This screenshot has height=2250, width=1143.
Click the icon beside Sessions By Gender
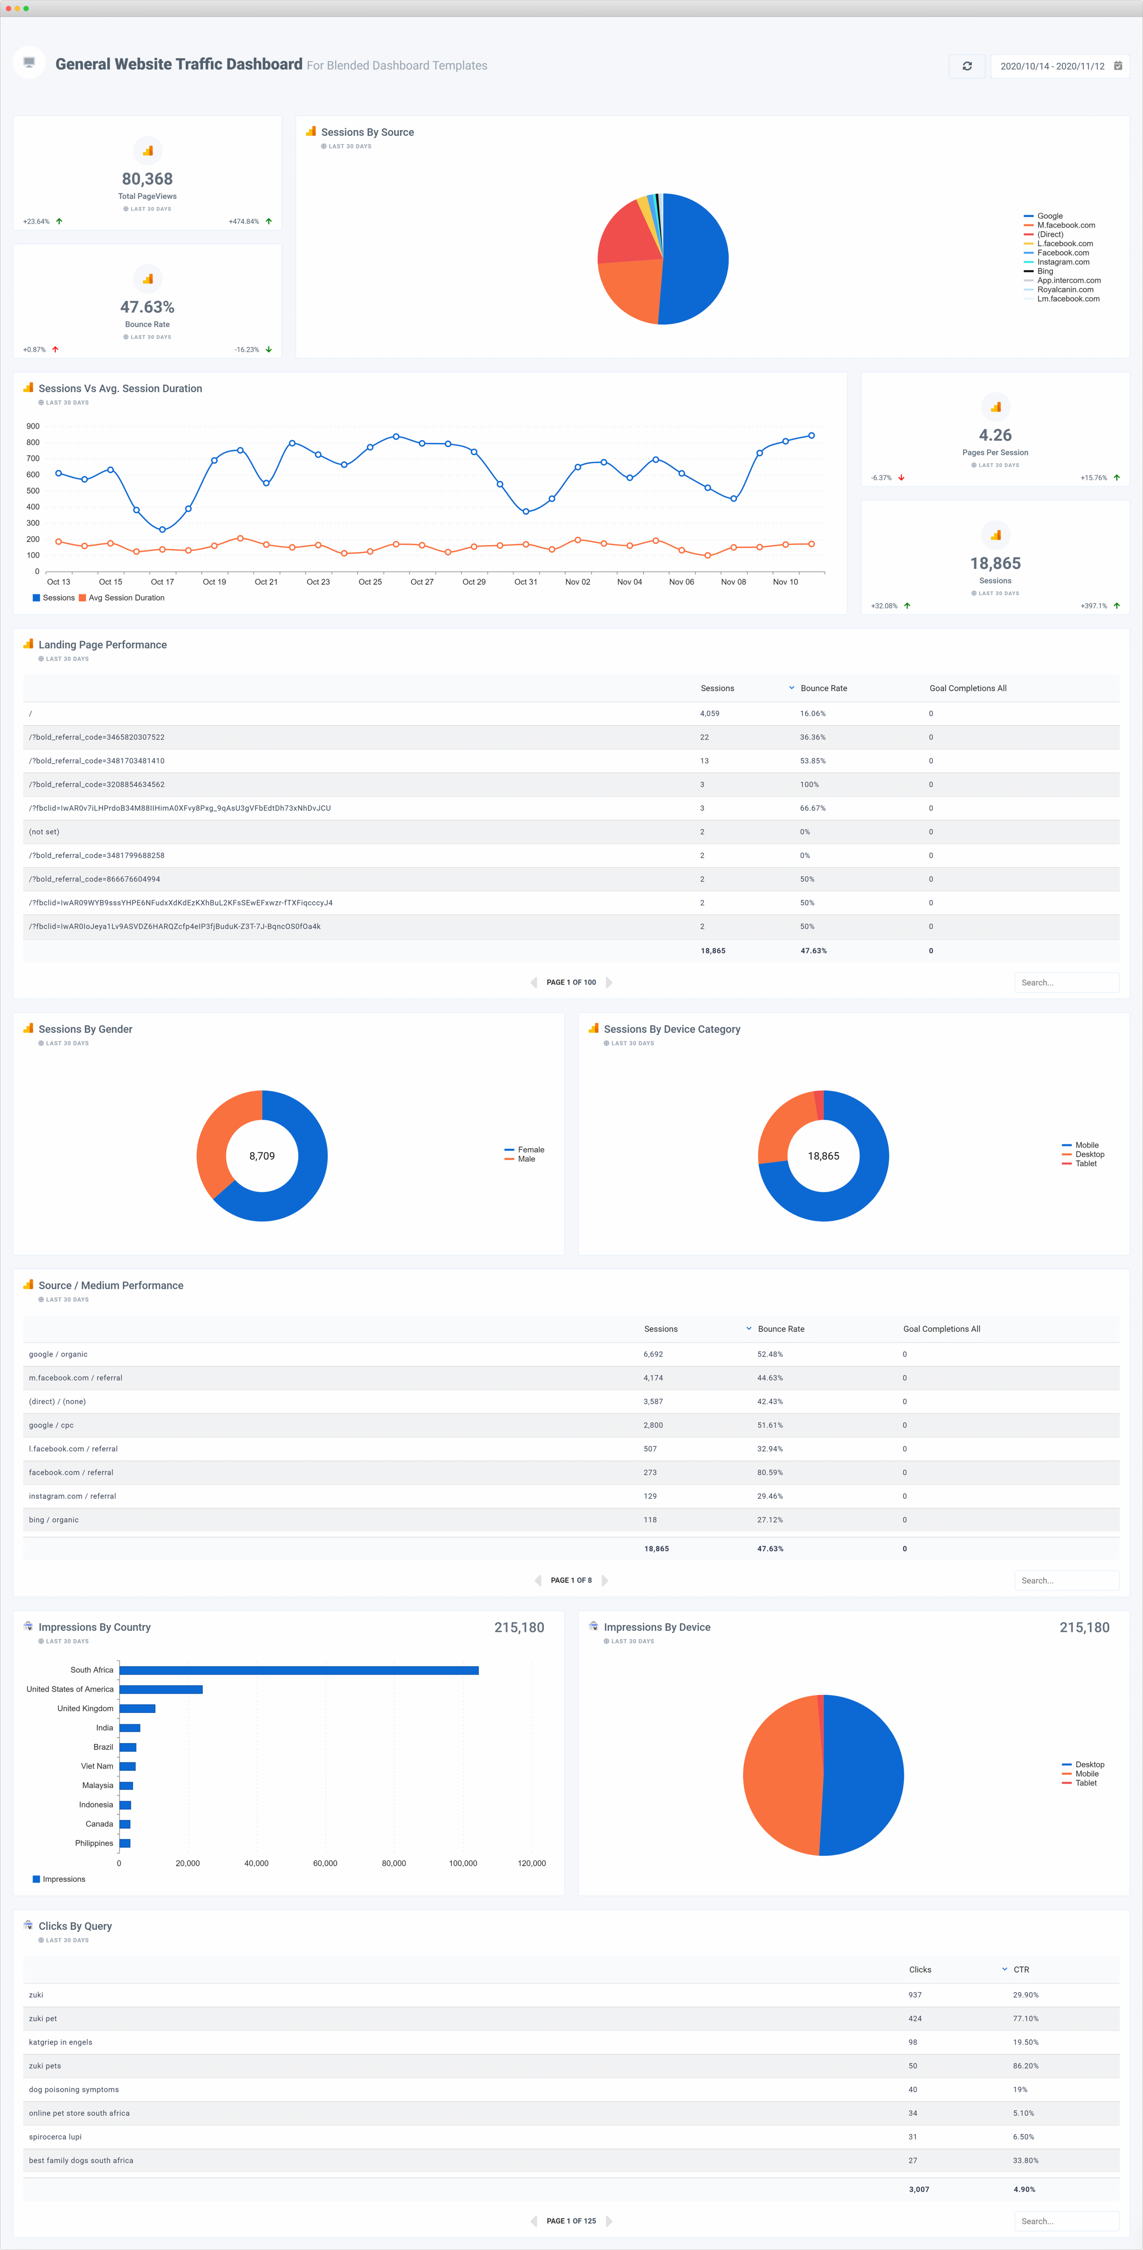(28, 1028)
